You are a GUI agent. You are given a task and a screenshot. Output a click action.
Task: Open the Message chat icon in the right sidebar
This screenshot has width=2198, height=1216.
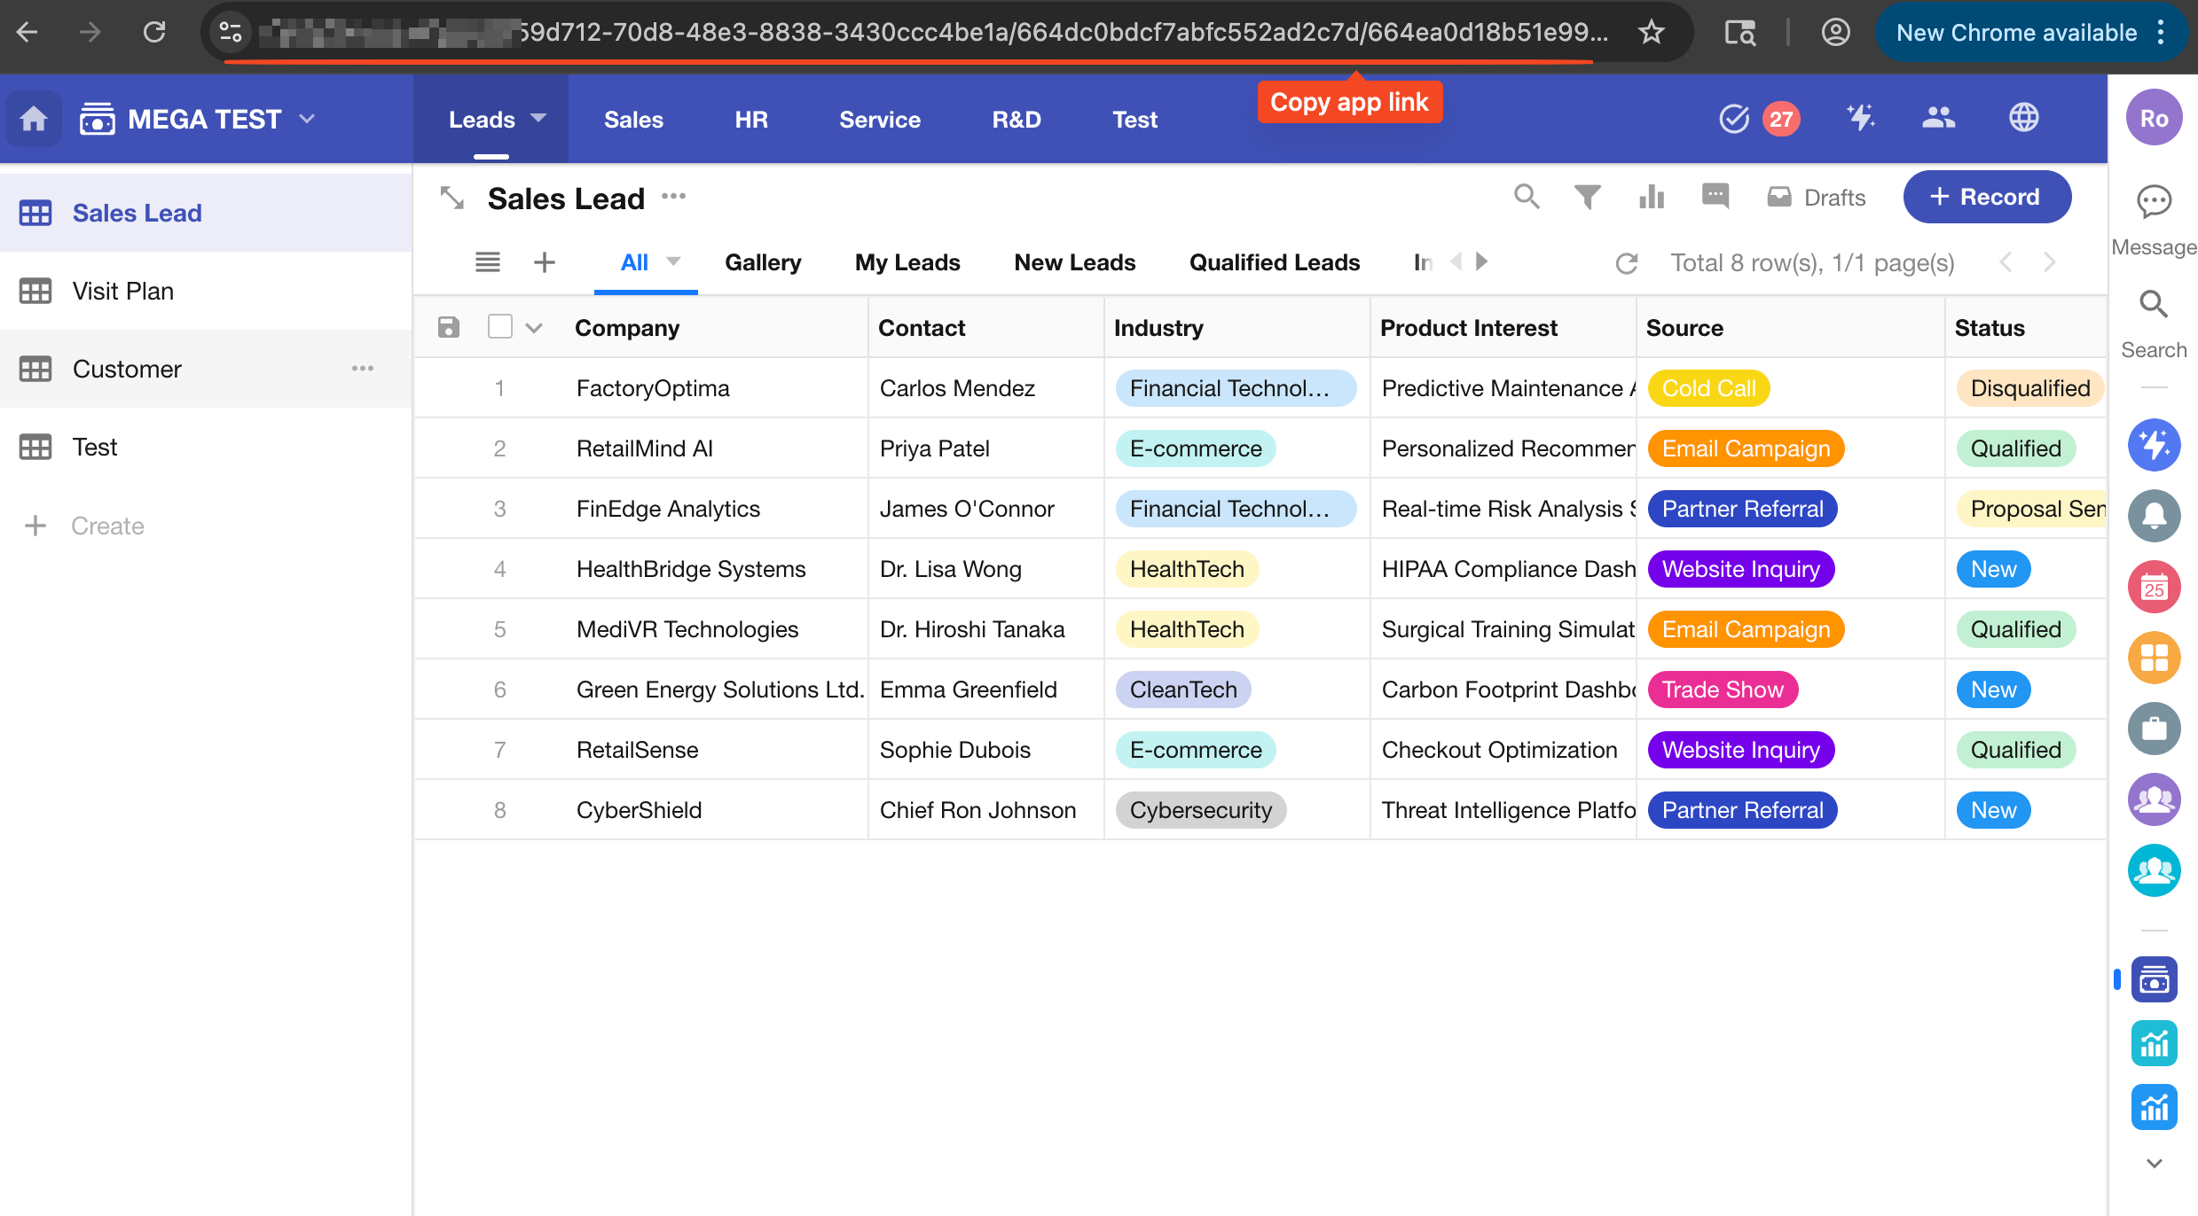click(2153, 202)
